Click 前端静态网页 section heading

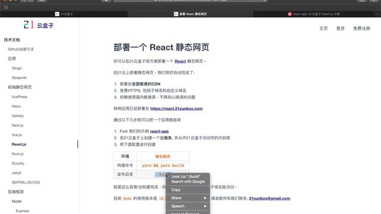(x=20, y=87)
